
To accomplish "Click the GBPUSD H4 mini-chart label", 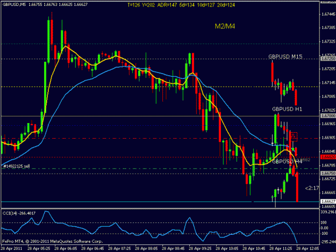I will pos(287,161).
